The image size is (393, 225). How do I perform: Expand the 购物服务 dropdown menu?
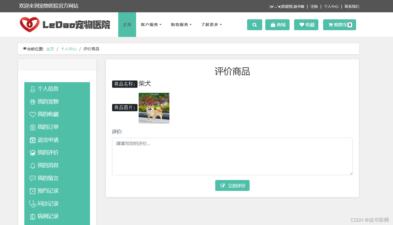[181, 25]
